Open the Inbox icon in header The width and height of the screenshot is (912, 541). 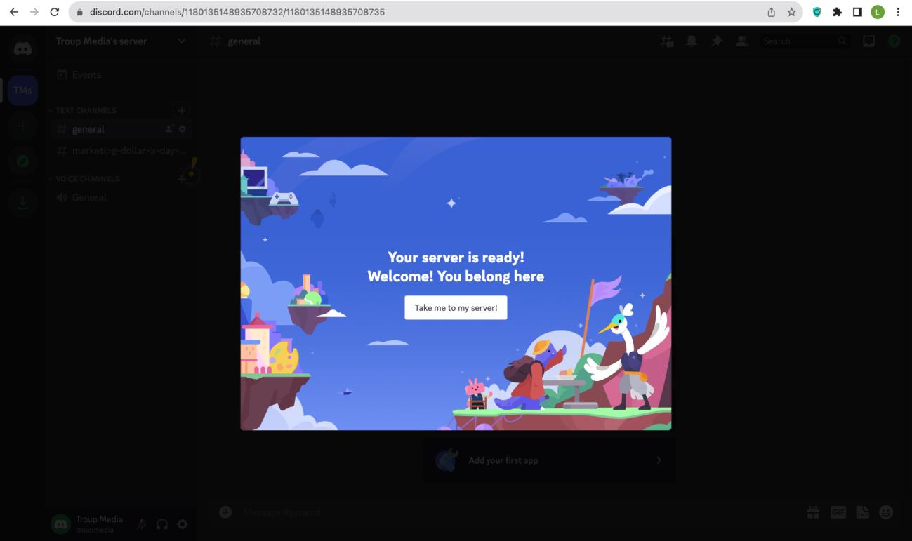click(869, 41)
